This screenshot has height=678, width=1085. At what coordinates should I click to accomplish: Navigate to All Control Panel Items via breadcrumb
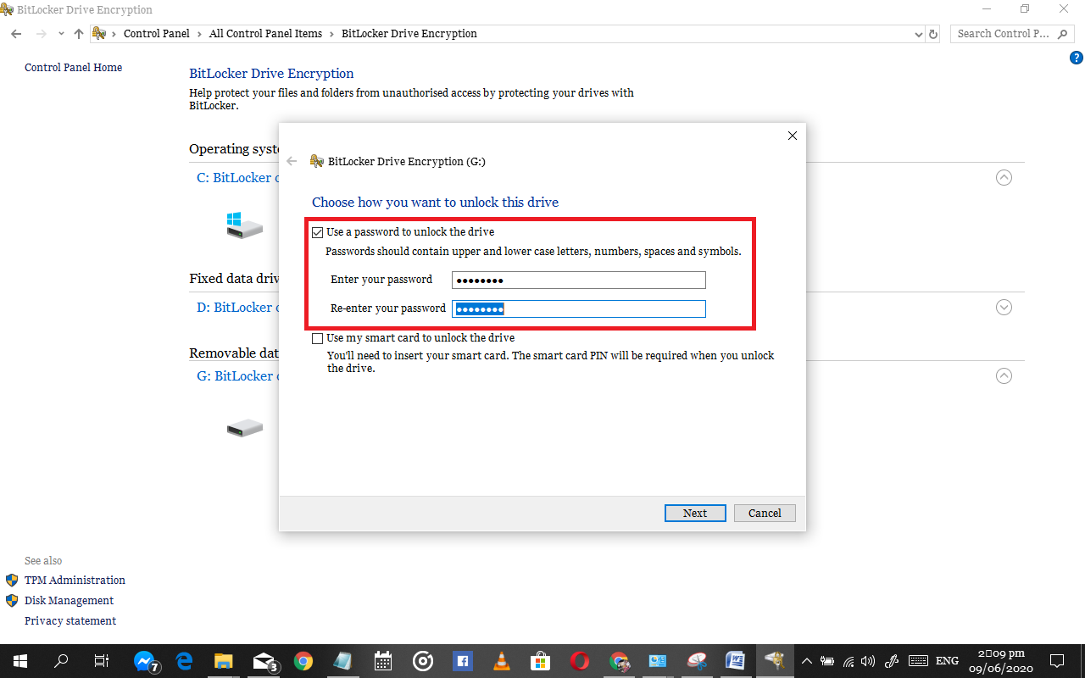pyautogui.click(x=265, y=34)
